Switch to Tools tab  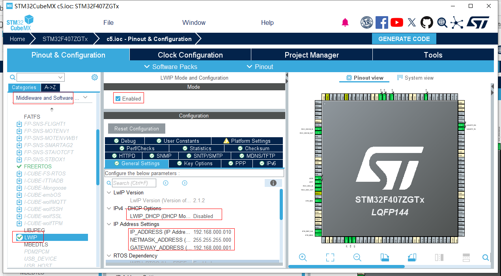(x=433, y=55)
